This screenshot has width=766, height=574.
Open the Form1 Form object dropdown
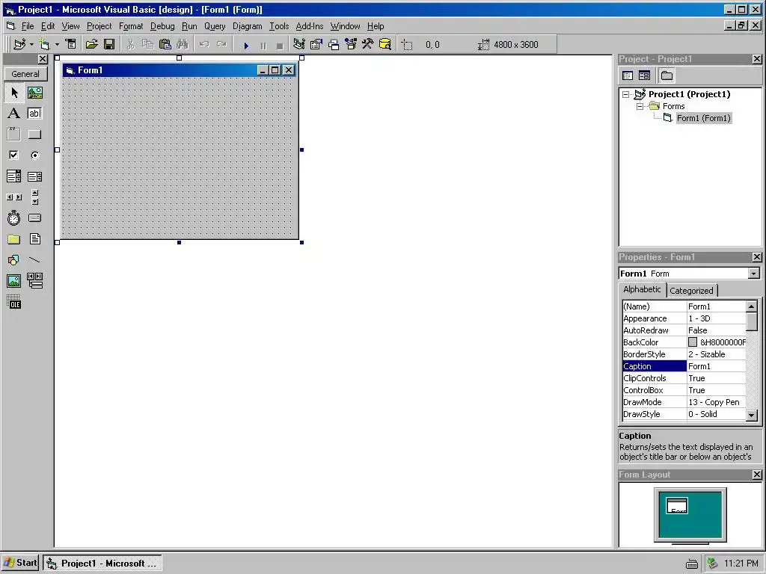(754, 274)
